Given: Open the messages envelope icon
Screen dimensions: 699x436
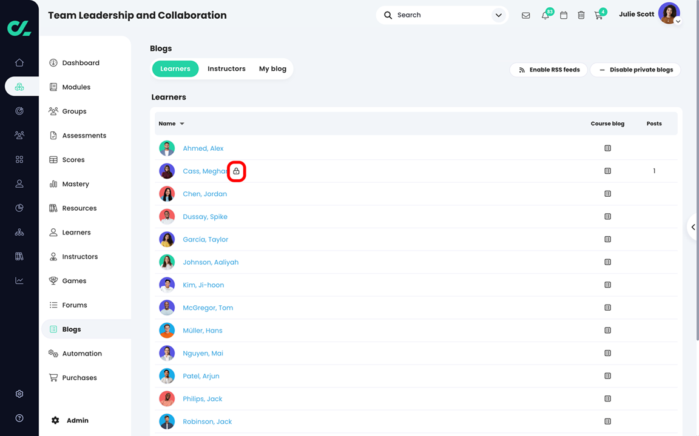Looking at the screenshot, I should [x=525, y=15].
